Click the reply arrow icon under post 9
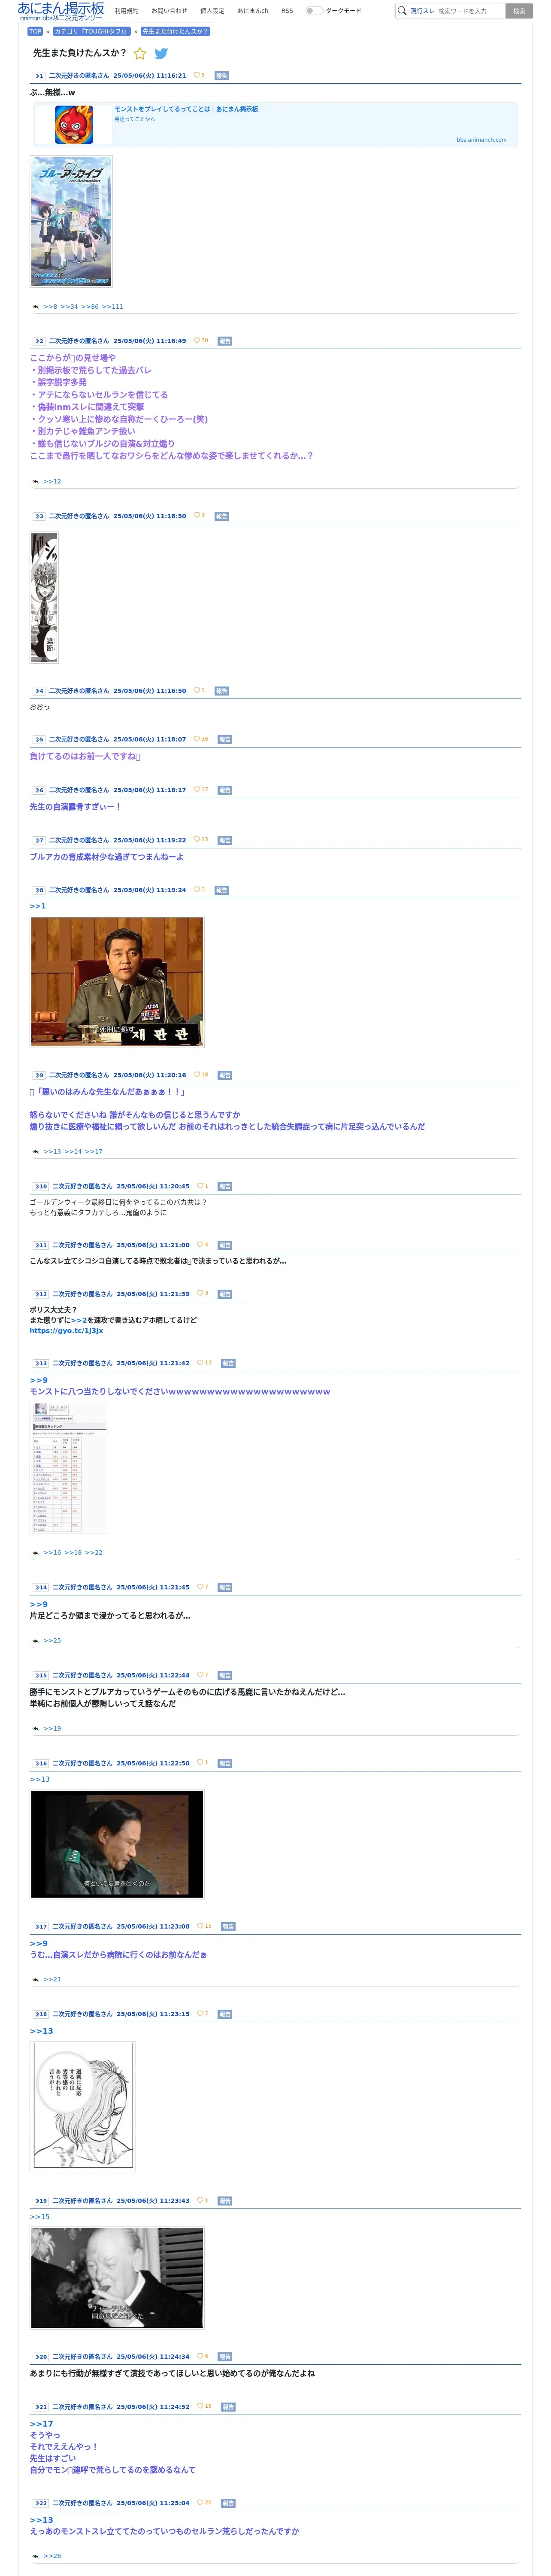The image size is (551, 2576). 36,1152
